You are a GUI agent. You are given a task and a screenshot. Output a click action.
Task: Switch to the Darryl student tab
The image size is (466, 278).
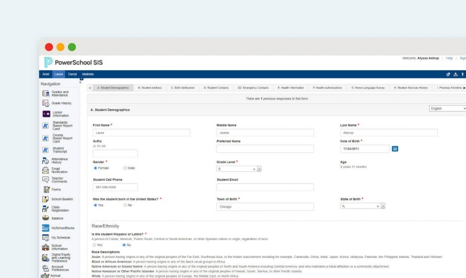click(x=72, y=74)
